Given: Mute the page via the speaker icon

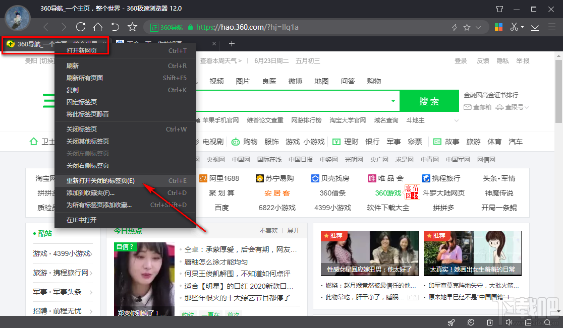Looking at the screenshot, I should [509, 322].
